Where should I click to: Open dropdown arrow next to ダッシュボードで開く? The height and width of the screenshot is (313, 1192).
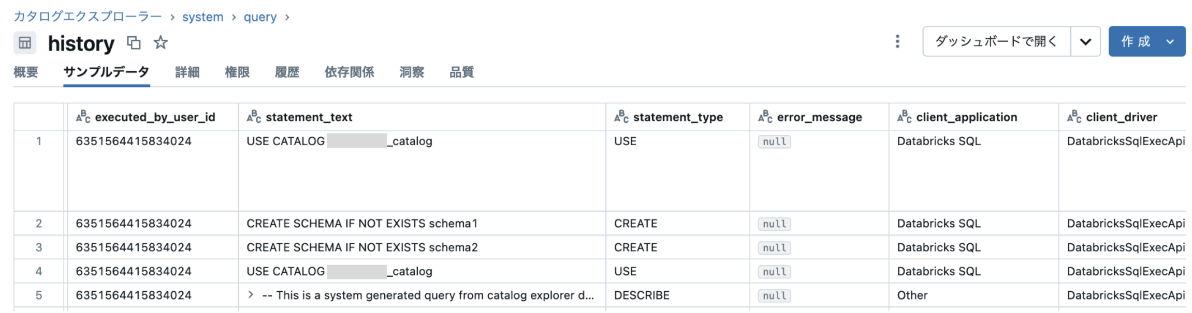(1085, 41)
